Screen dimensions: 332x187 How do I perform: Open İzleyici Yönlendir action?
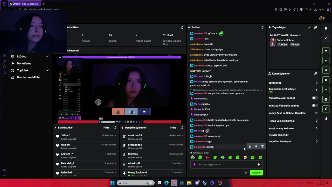(x=278, y=135)
